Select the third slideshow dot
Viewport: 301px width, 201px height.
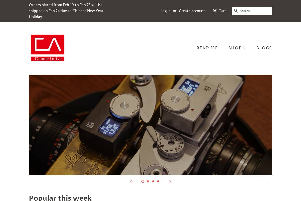153,181
